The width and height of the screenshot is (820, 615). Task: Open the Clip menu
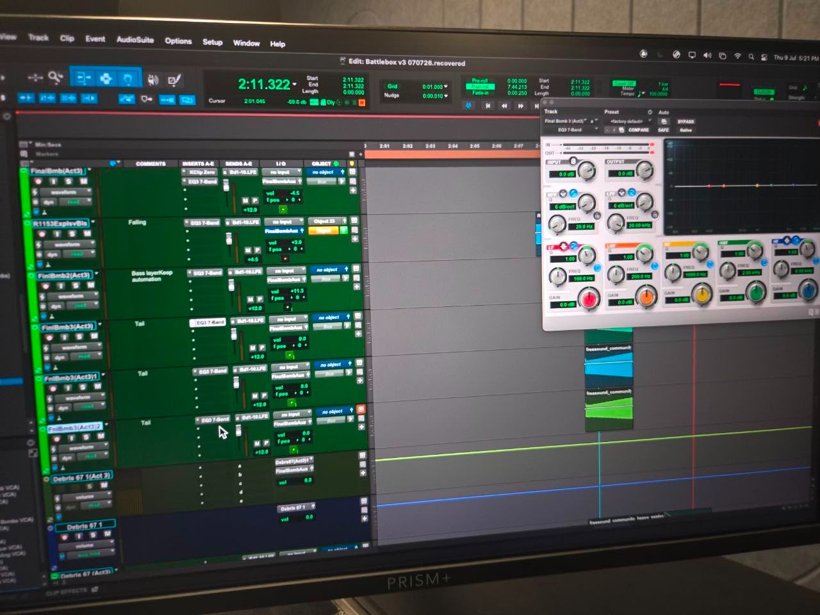tap(67, 38)
